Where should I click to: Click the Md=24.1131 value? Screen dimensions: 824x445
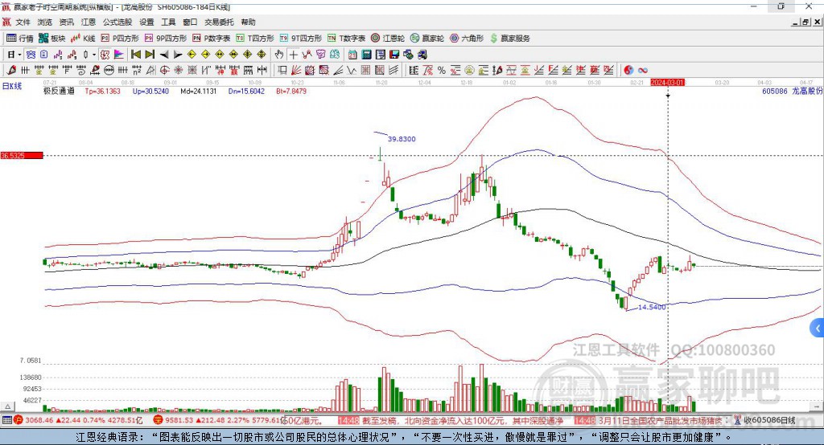[x=199, y=92]
